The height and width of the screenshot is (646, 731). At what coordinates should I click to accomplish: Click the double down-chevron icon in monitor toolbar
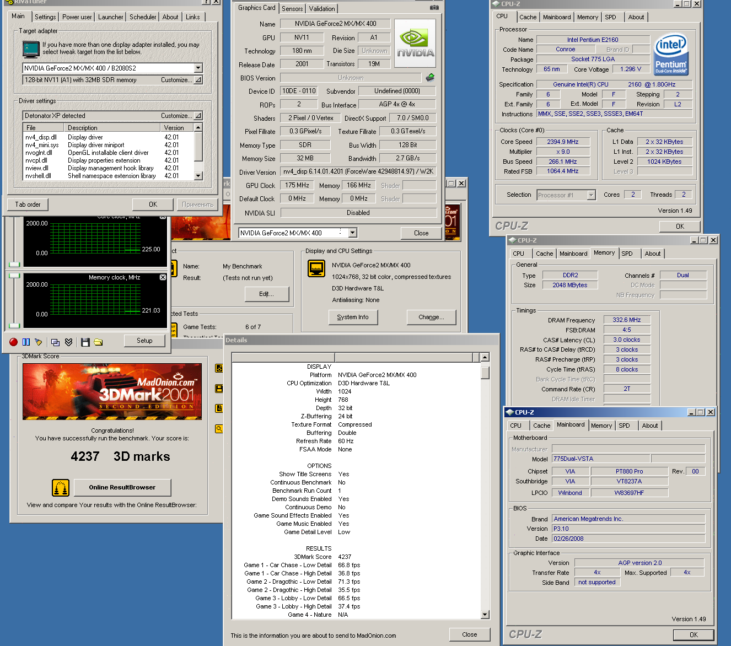click(68, 342)
